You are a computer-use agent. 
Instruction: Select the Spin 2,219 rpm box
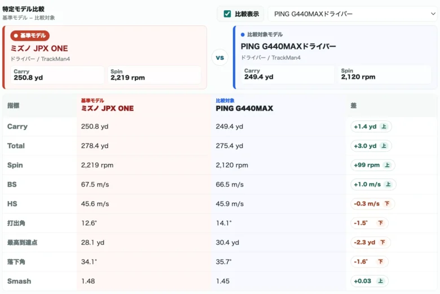154,75
